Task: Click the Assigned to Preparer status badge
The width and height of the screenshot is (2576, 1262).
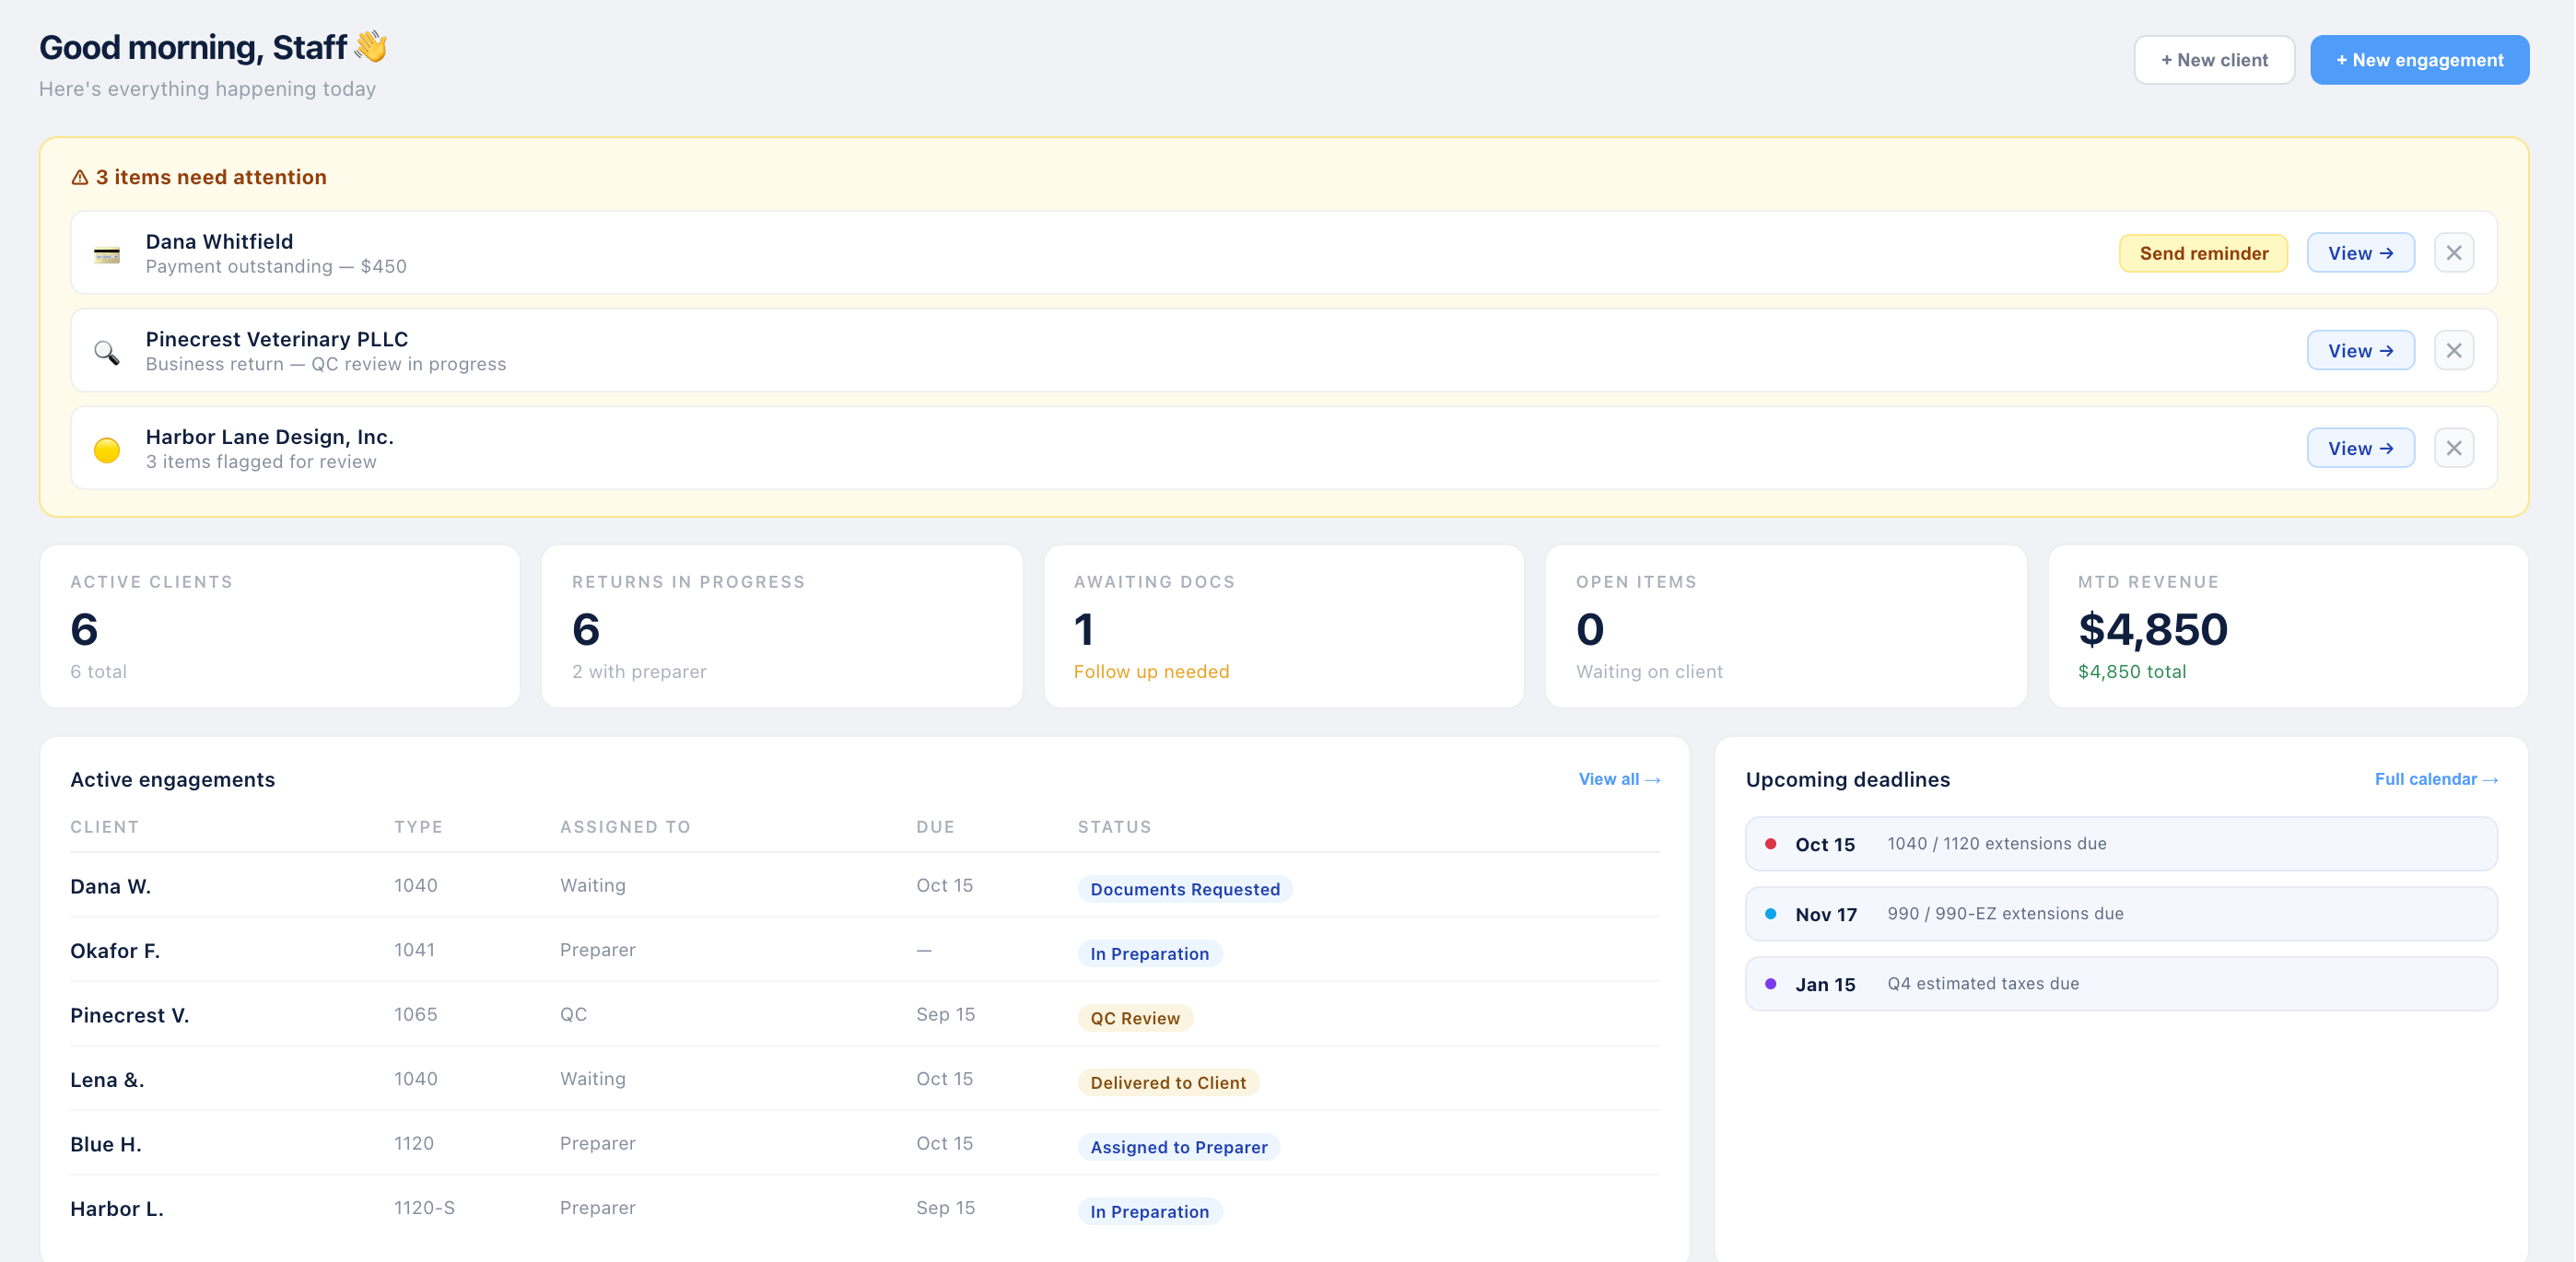Action: (x=1179, y=1147)
